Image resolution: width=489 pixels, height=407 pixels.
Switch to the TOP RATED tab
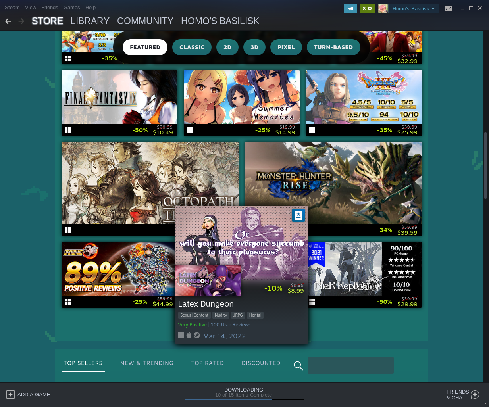[x=208, y=363]
